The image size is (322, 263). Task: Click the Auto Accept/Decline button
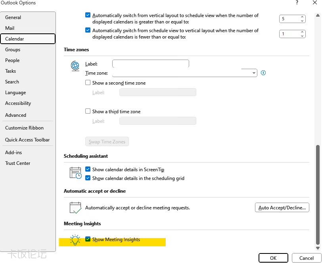[x=282, y=207]
